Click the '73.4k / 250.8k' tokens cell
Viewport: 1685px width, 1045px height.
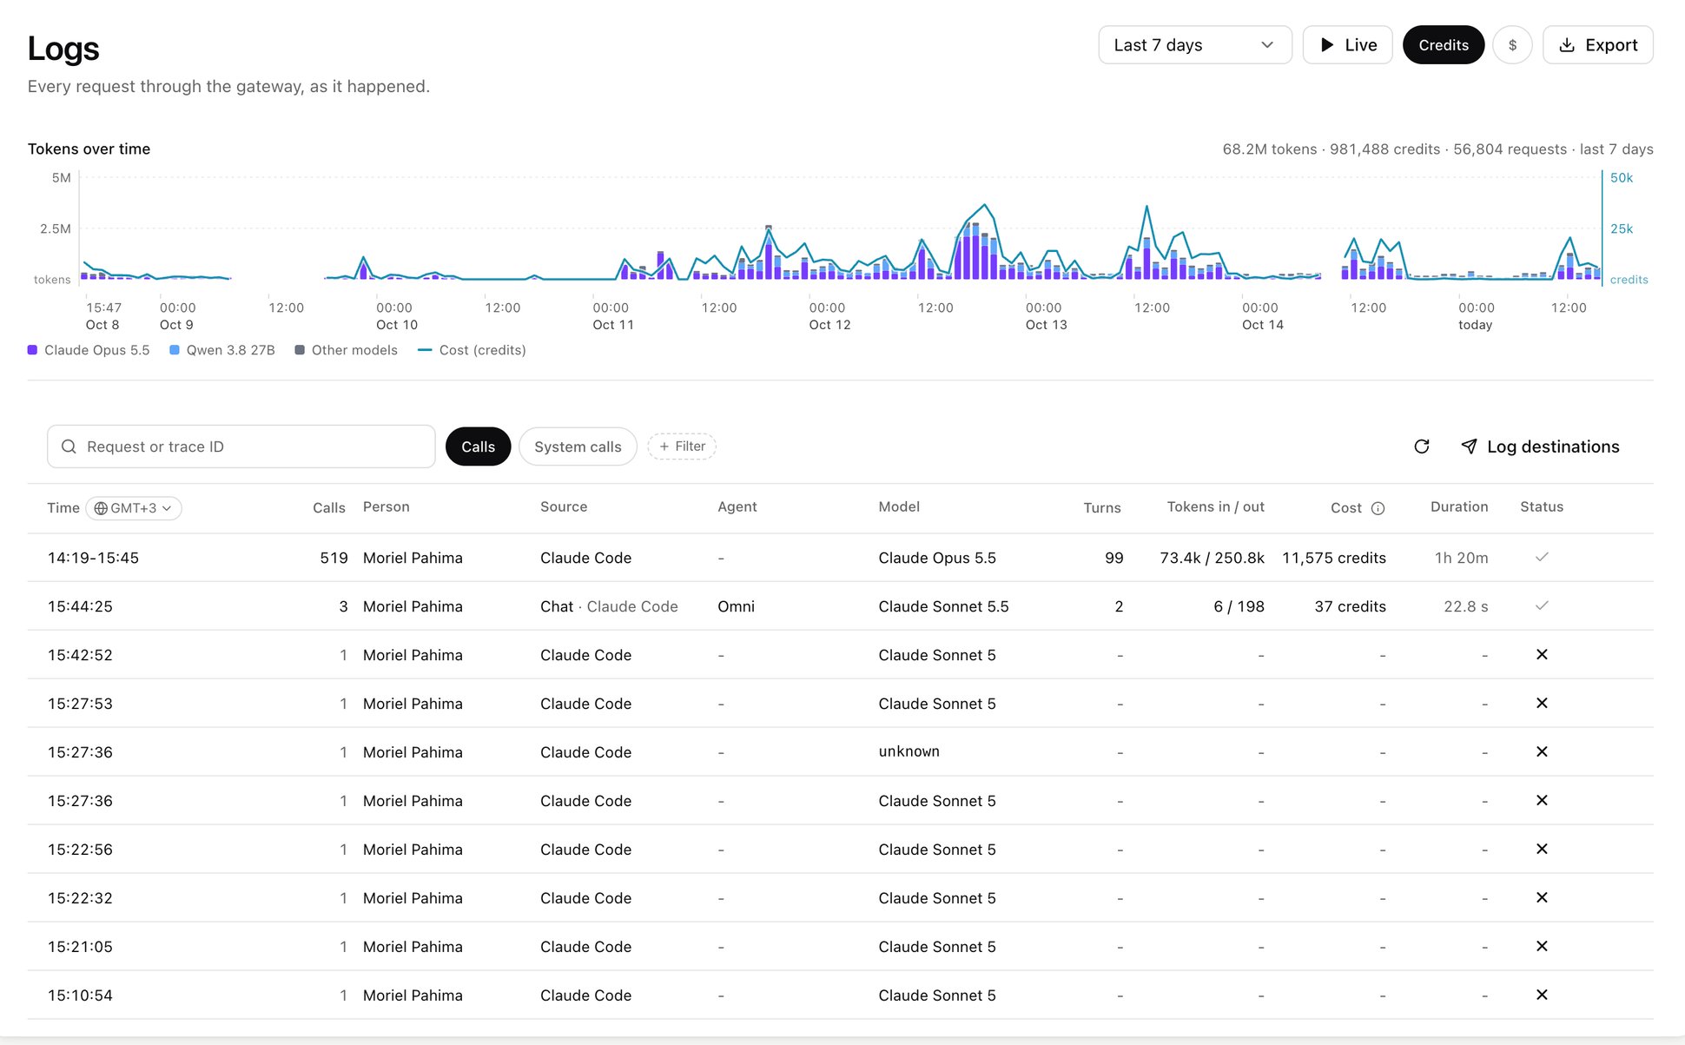coord(1212,558)
